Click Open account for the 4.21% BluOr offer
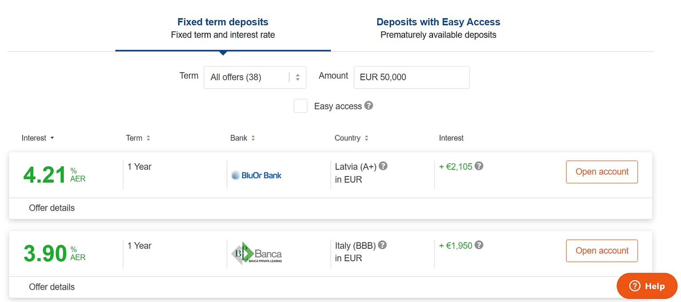 pyautogui.click(x=602, y=172)
